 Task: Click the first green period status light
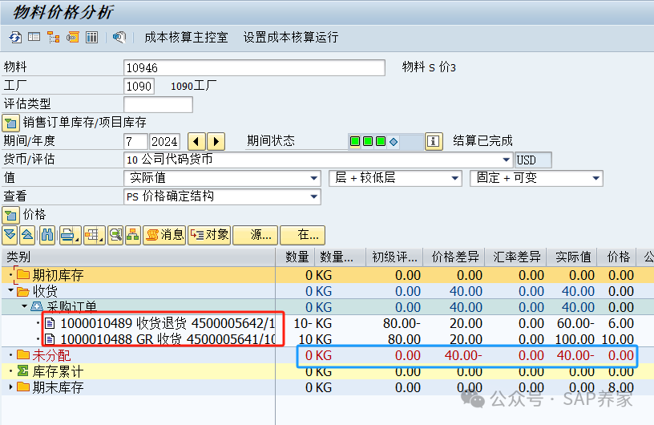coord(355,141)
